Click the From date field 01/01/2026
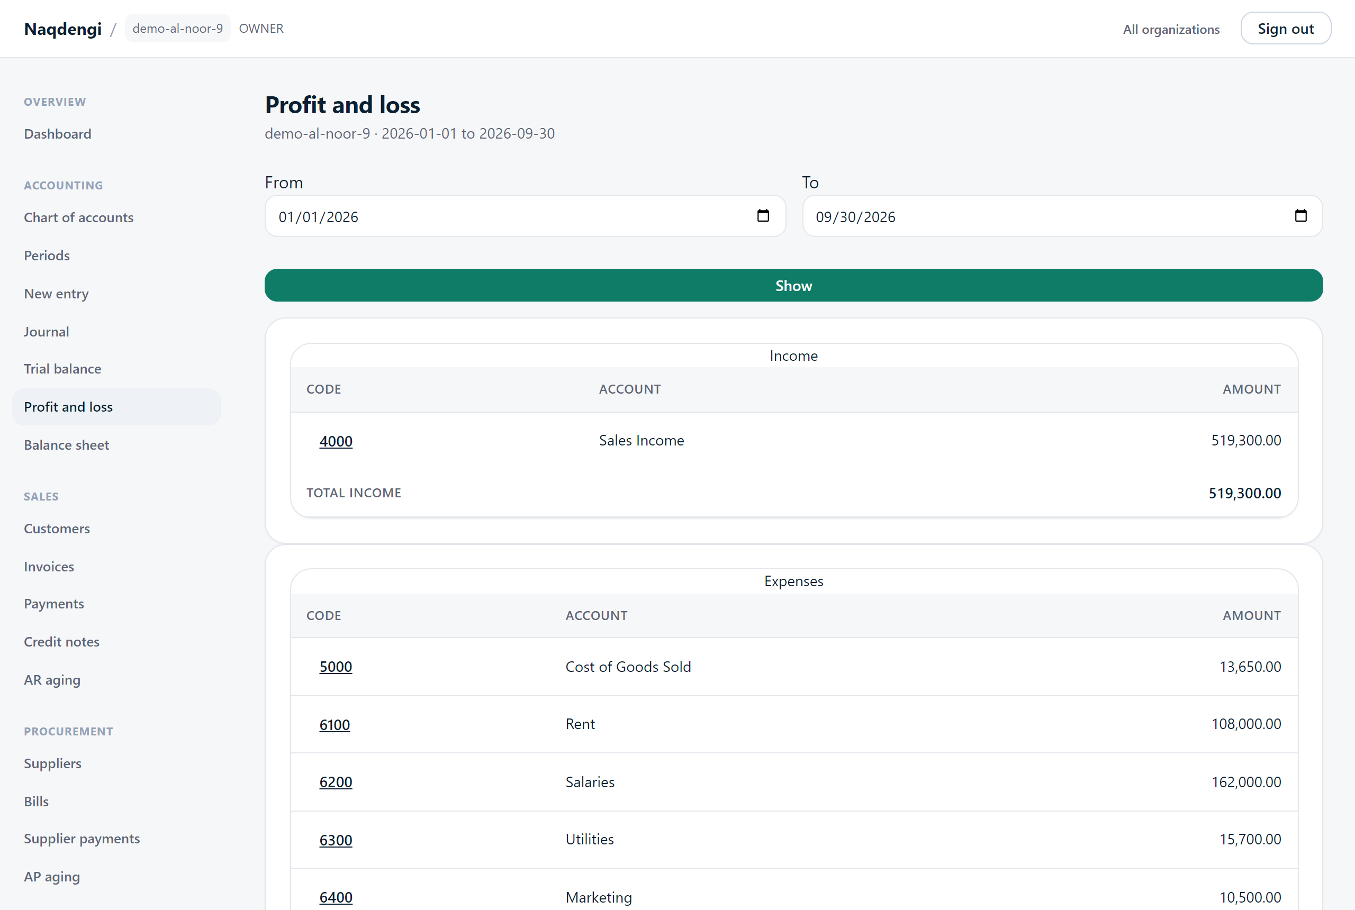The height and width of the screenshot is (910, 1355). tap(525, 216)
